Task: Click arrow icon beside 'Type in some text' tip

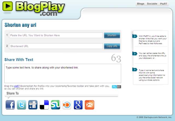Action: coord(135,69)
